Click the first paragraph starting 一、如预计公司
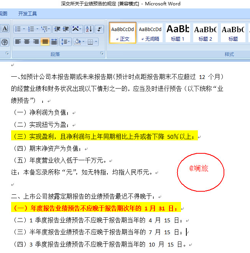 117,77
